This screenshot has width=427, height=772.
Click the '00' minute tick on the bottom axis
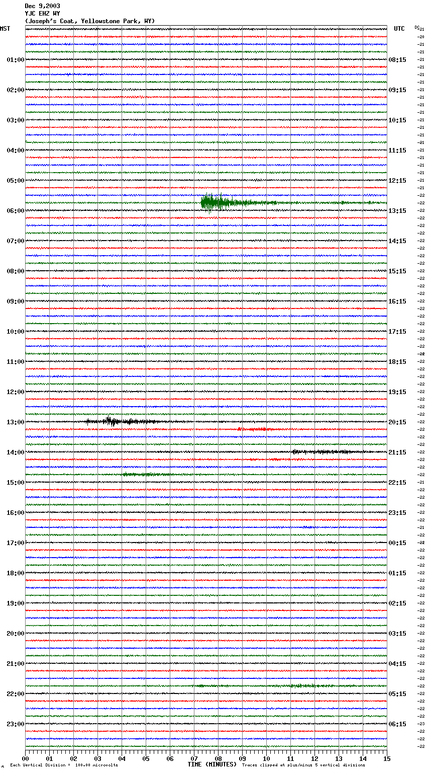click(25, 758)
